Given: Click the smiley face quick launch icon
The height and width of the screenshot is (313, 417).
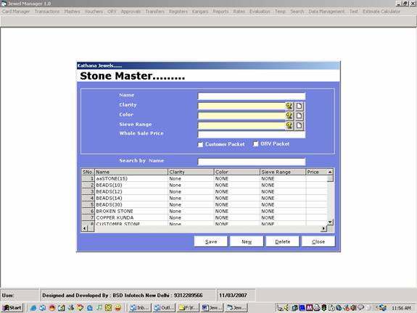Looking at the screenshot, I should click(x=117, y=308).
